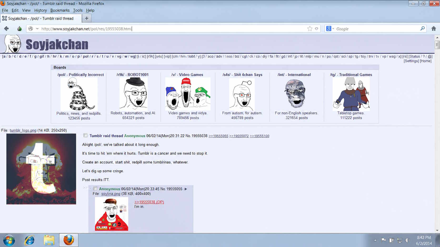Open the /pol/ Gadsden snake board image
This screenshot has height=247, width=440.
click(79, 94)
